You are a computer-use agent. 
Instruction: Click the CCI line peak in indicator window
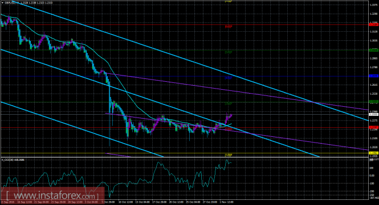pyautogui.click(x=227, y=160)
